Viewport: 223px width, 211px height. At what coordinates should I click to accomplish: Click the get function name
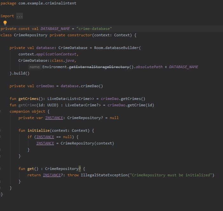pos(31,169)
